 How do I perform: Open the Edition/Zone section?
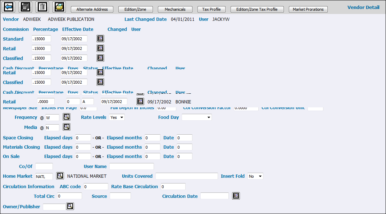tap(135, 9)
